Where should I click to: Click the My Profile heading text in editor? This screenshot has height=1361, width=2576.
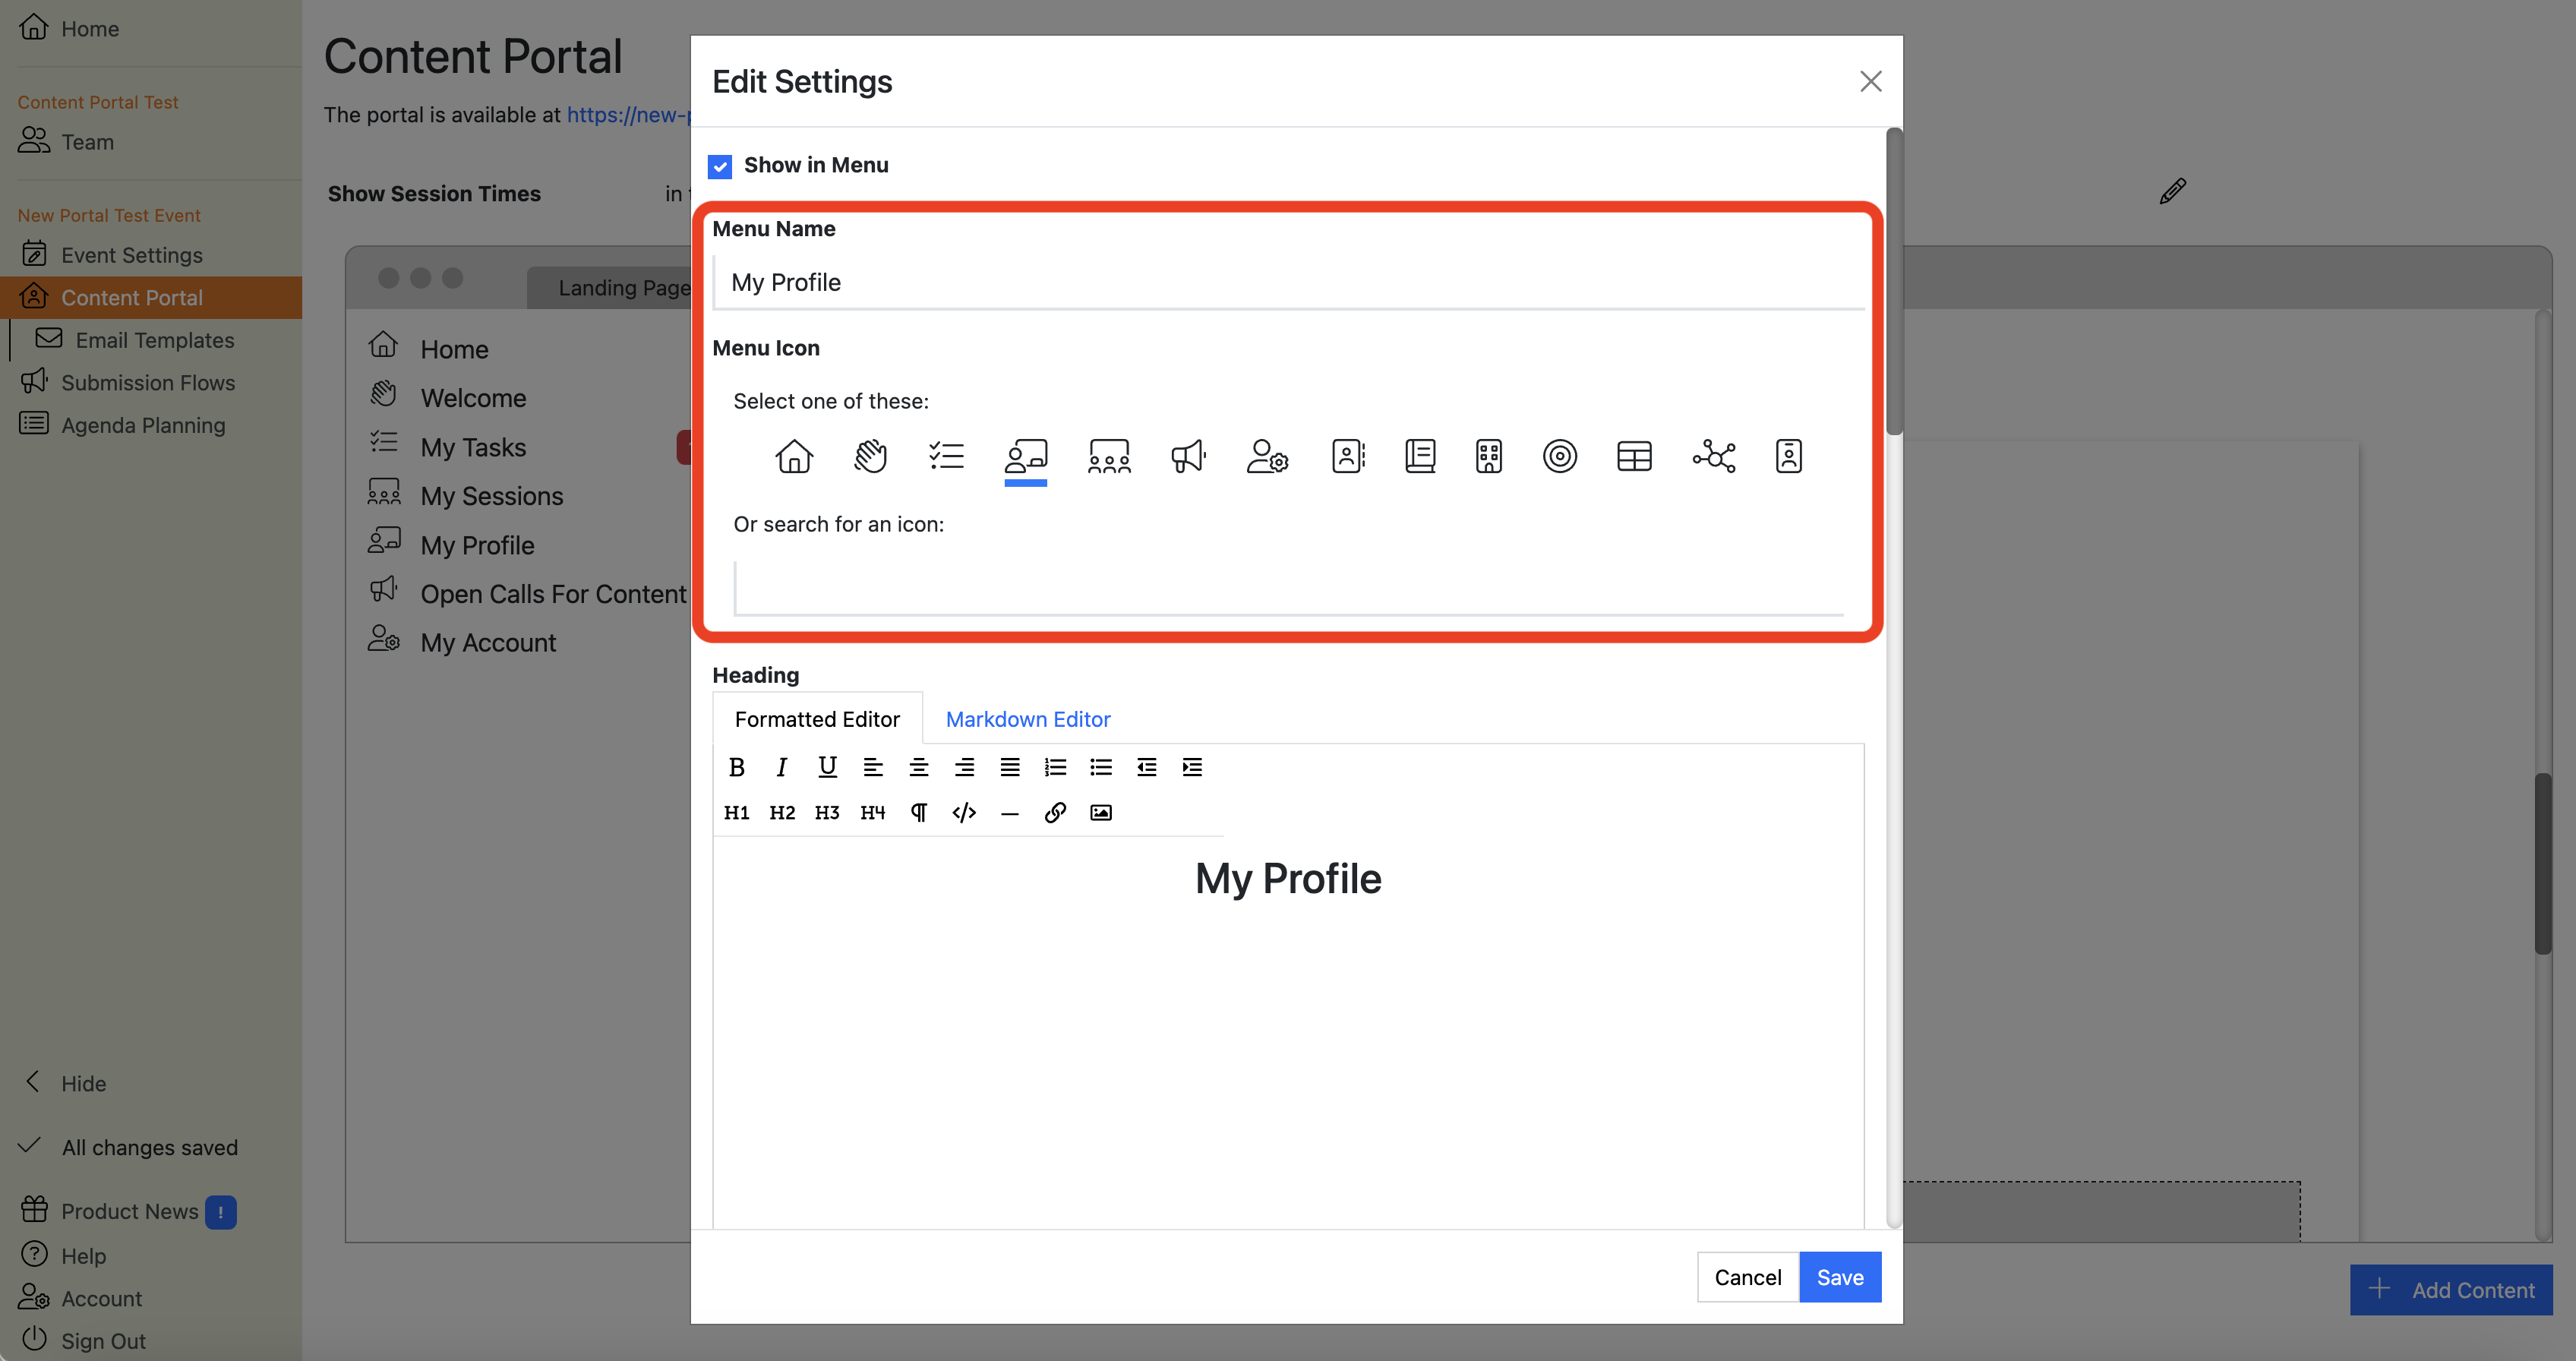point(1288,879)
